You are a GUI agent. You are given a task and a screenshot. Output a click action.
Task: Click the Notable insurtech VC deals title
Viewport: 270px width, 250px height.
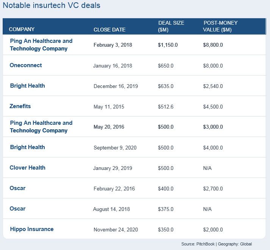tap(52, 5)
